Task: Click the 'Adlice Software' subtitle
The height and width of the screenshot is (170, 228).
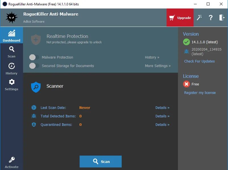Action: 34,21
